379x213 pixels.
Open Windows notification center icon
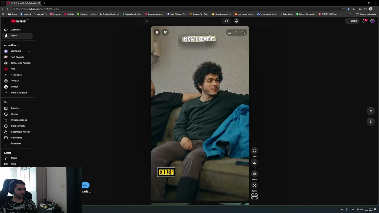pos(375,209)
